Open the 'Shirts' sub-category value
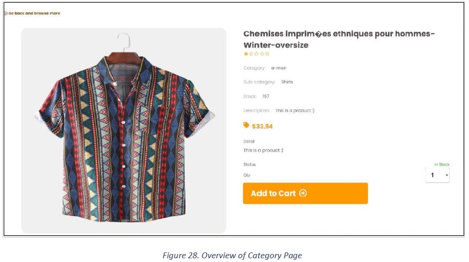This screenshot has width=469, height=262. (287, 82)
